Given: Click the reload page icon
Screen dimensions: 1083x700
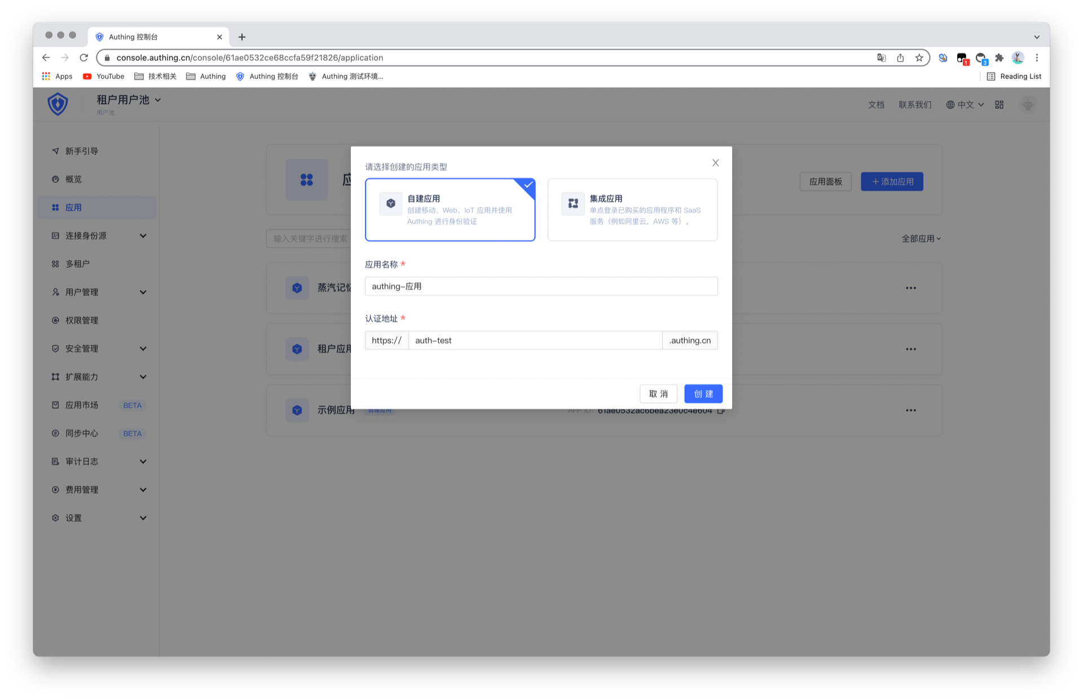Looking at the screenshot, I should click(84, 57).
